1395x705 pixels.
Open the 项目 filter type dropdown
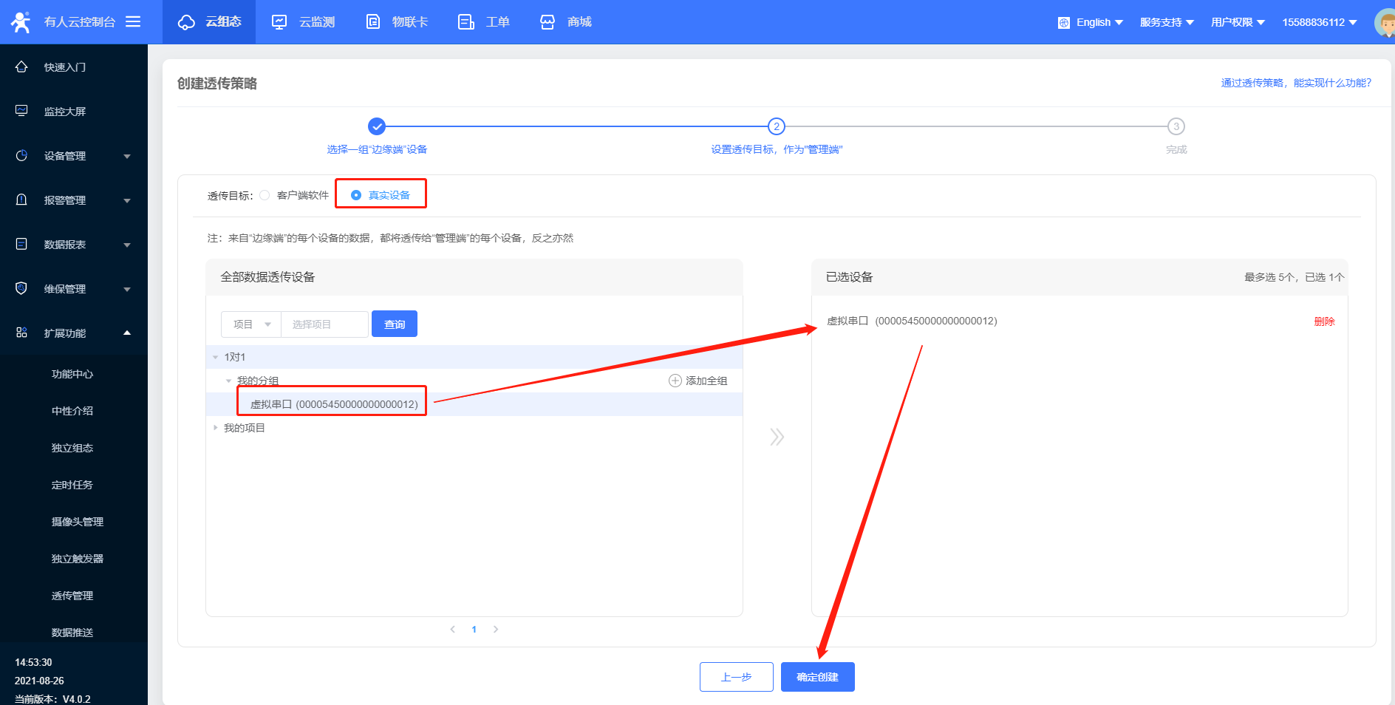coord(251,324)
